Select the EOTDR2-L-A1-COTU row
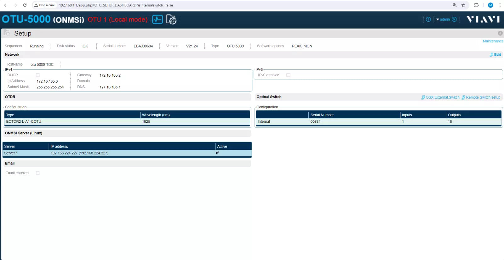The image size is (504, 260). coord(127,122)
